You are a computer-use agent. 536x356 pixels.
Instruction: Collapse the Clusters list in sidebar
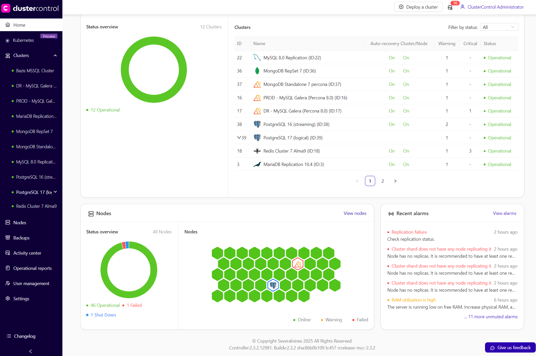[55, 55]
